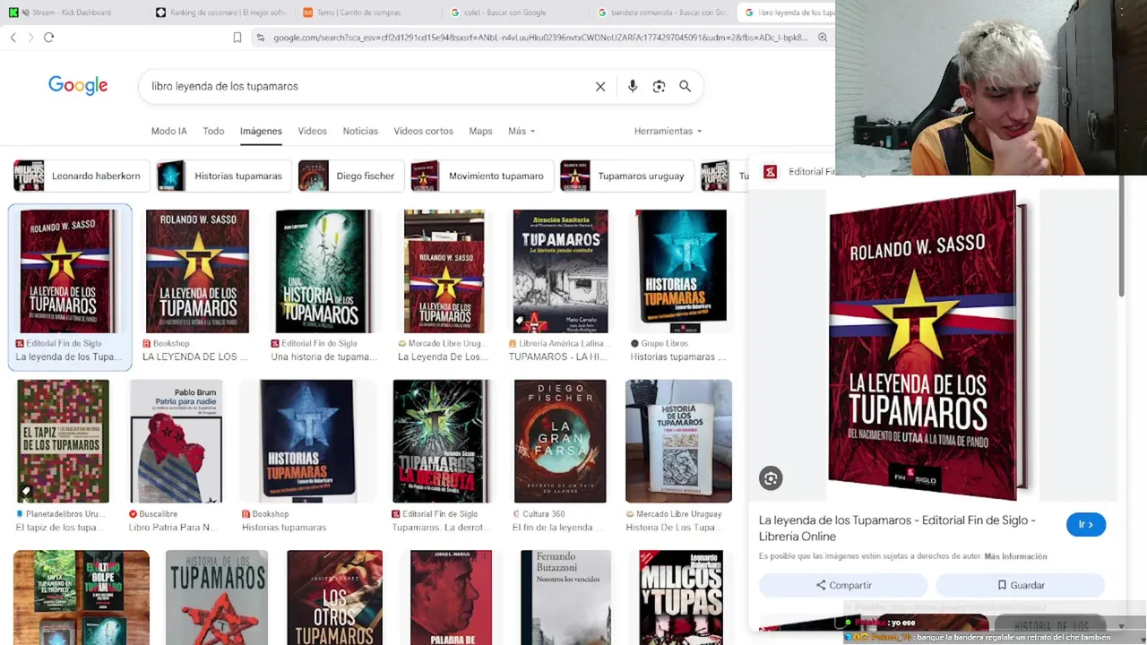Open the Tupamaros La derrota thumbnail
This screenshot has width=1147, height=645.
[441, 442]
